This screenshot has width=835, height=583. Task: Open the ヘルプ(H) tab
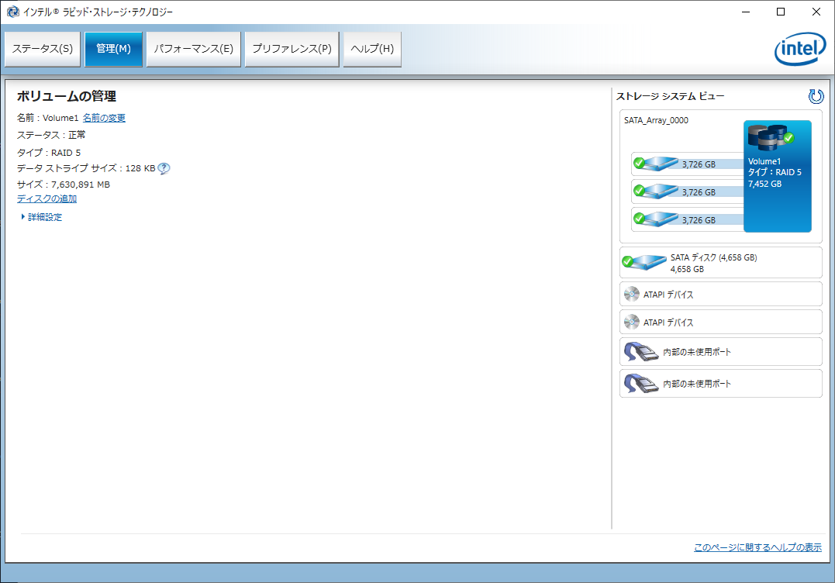(372, 49)
